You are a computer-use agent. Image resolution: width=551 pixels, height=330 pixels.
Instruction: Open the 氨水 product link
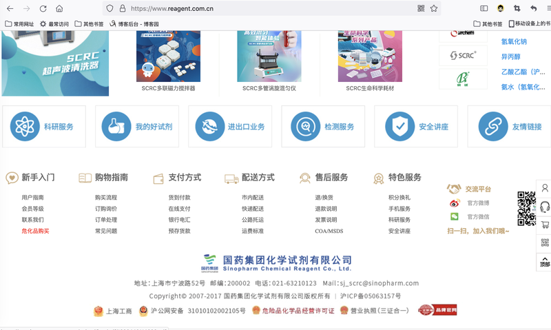point(523,87)
